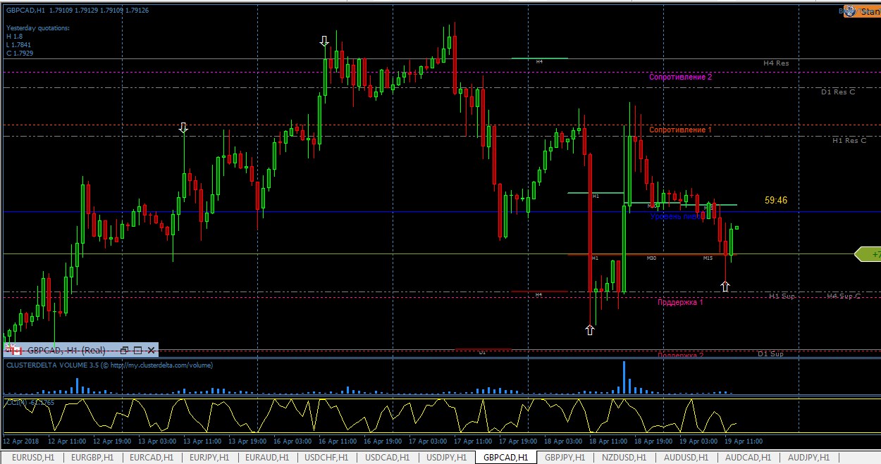
Task: Open the EURGBP,H1 chart tab
Action: [92, 458]
